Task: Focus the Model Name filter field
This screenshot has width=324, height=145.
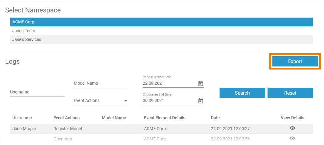Action: [x=101, y=83]
